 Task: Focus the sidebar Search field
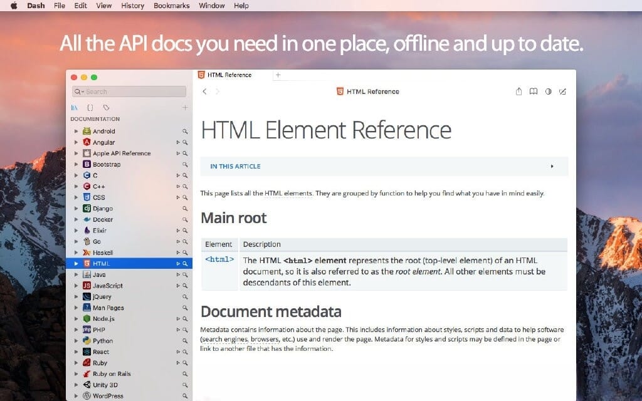point(129,91)
